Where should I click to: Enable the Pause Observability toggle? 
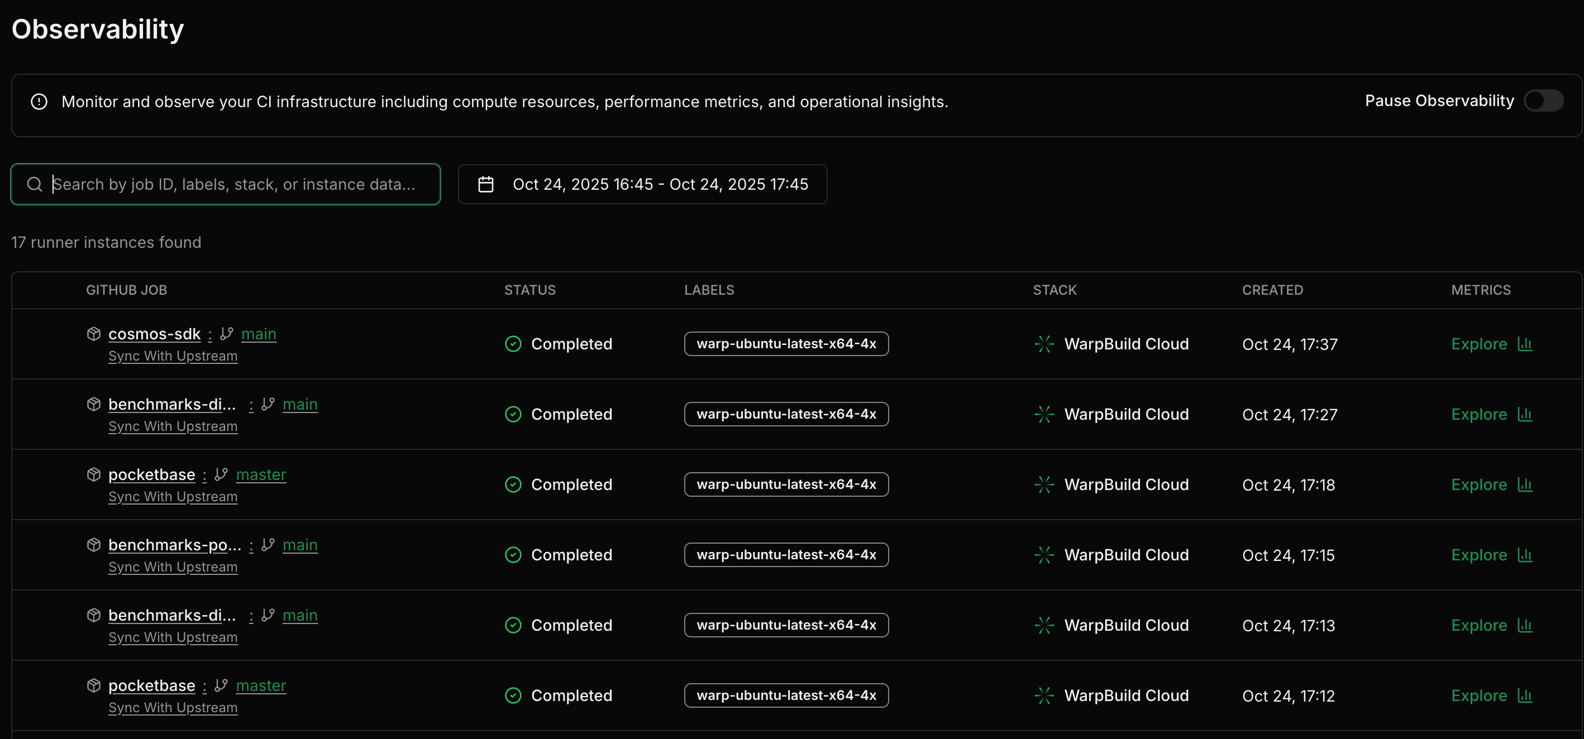click(1544, 100)
